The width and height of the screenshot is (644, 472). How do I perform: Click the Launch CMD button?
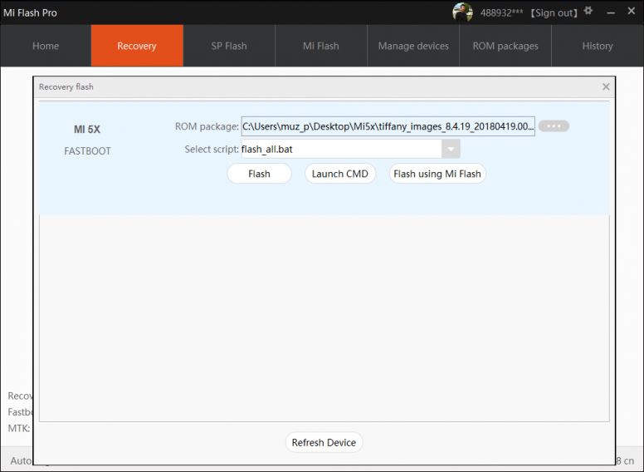[x=339, y=174]
